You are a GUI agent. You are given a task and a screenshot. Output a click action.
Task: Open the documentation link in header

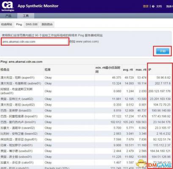click(159, 6)
